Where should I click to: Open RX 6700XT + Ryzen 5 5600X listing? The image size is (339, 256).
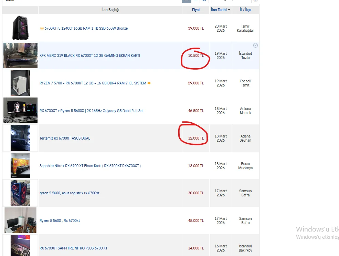pos(92,111)
